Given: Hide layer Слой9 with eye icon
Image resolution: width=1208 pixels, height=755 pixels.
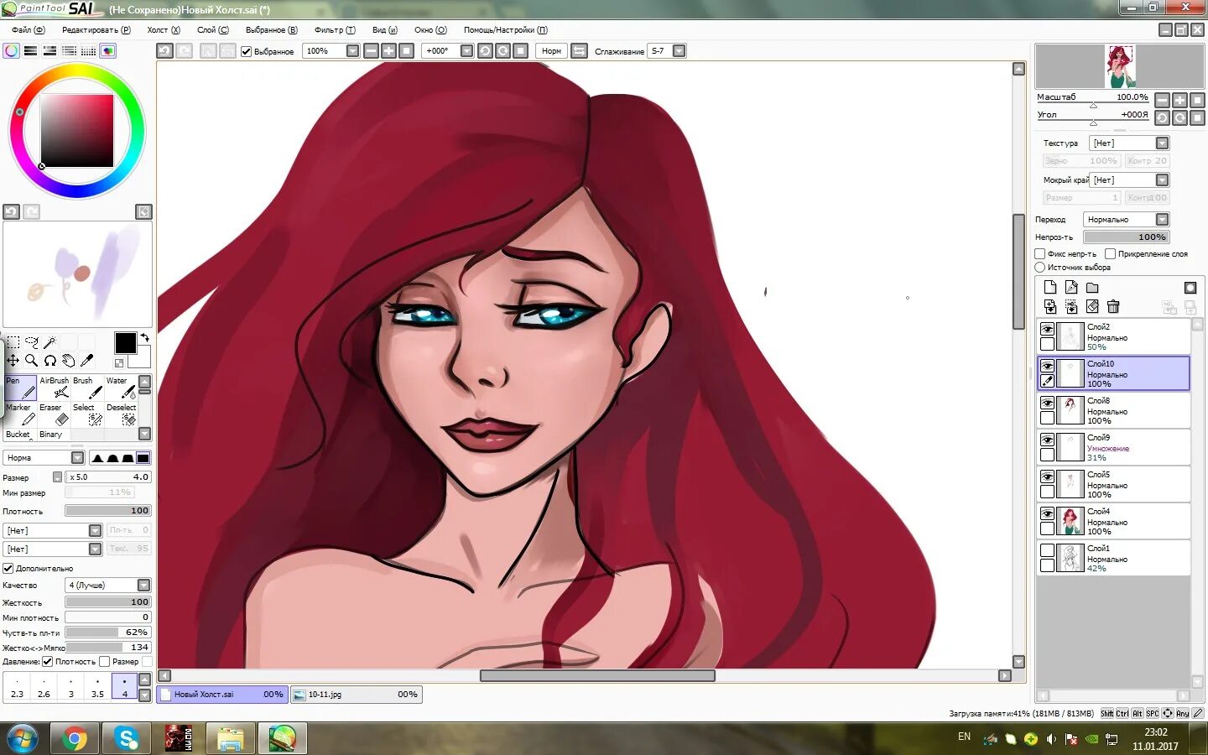Looking at the screenshot, I should pos(1047,440).
